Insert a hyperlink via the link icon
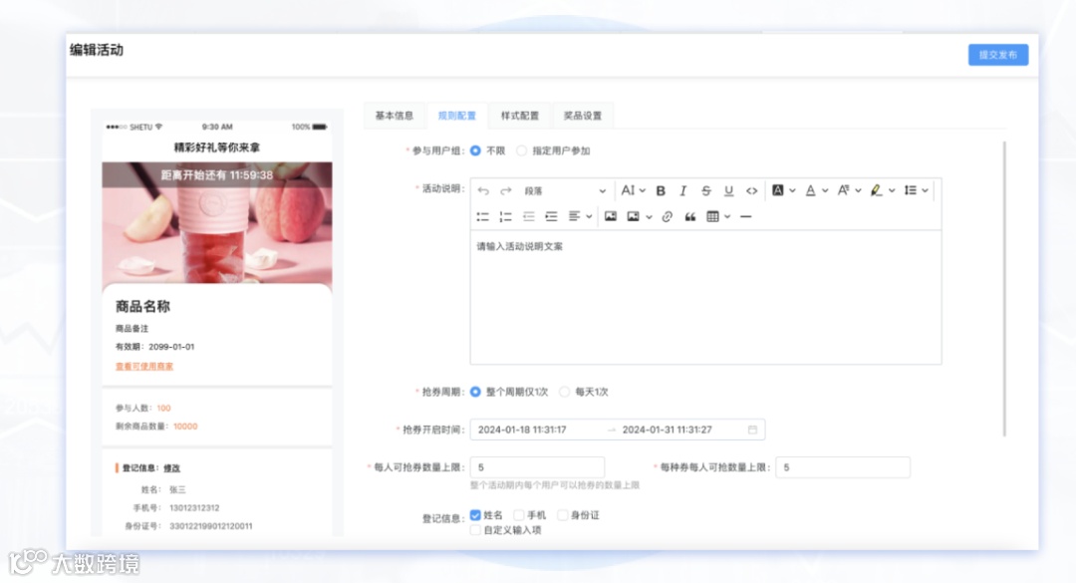The image size is (1076, 583). click(x=667, y=217)
